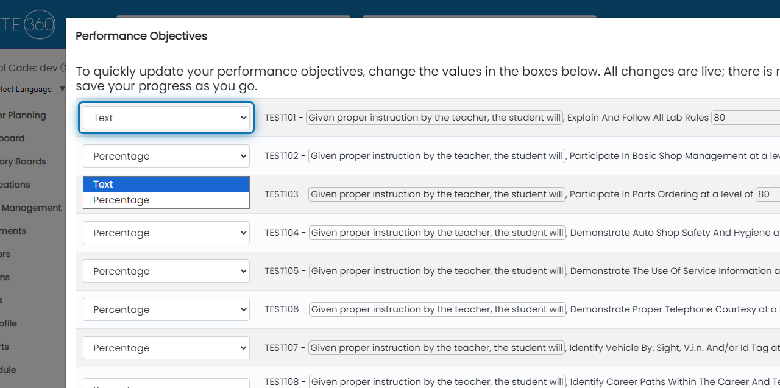This screenshot has height=388, width=780.
Task: Click the TEST101 value field showing 80
Action: pyautogui.click(x=745, y=118)
